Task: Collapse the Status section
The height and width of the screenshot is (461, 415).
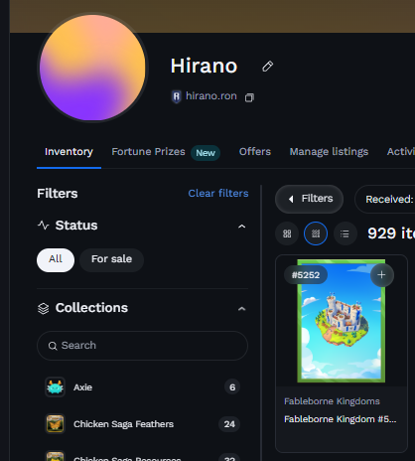Action: coord(242,227)
